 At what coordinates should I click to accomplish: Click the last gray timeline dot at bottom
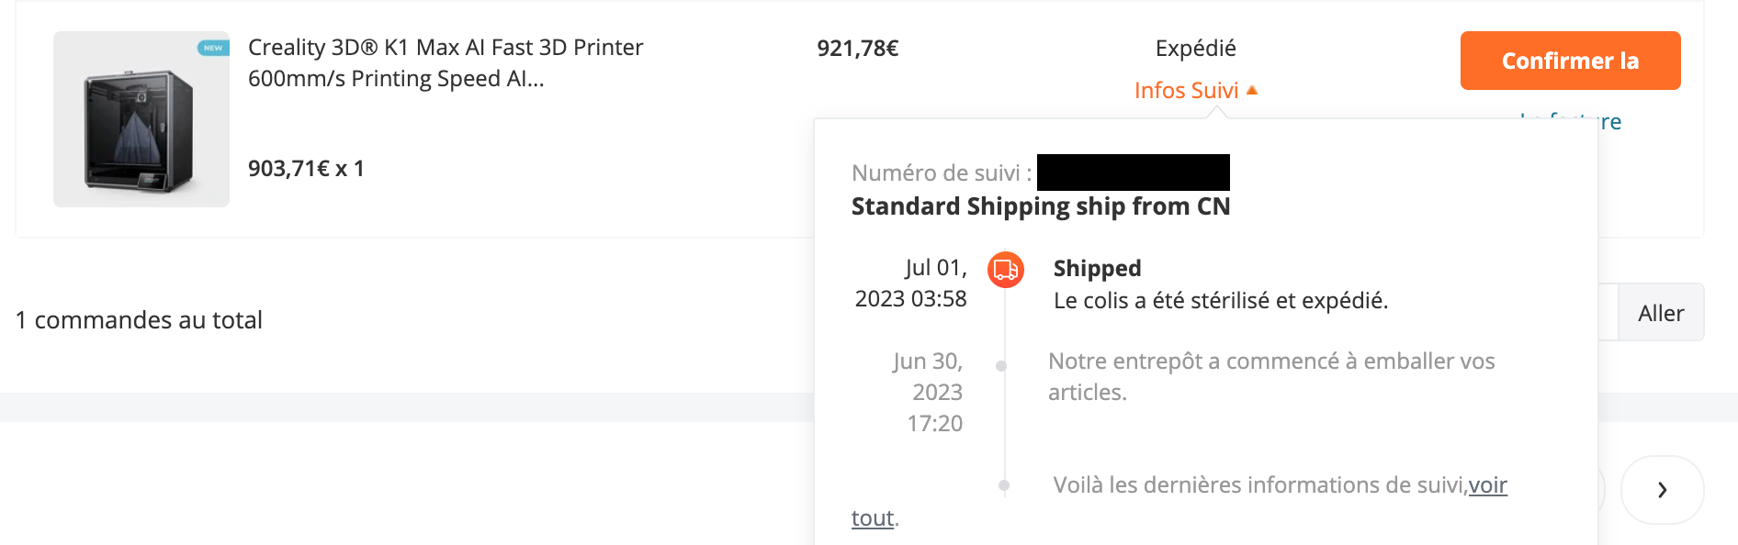pos(1004,485)
